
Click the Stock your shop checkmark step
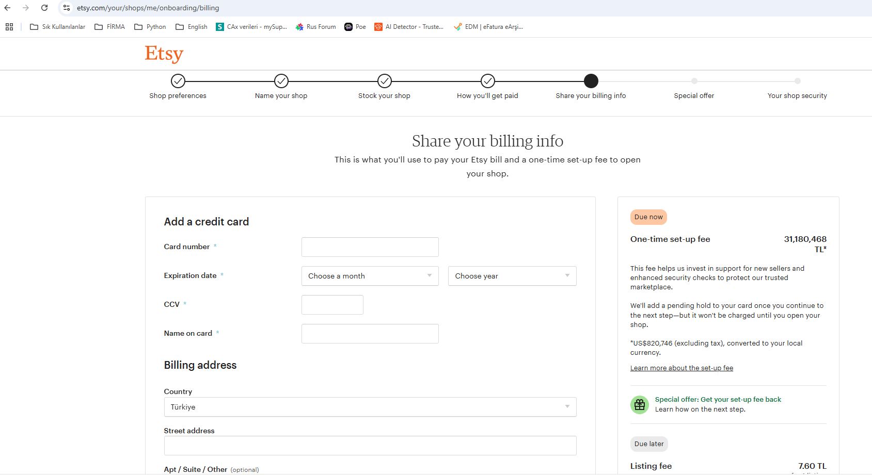click(x=384, y=81)
